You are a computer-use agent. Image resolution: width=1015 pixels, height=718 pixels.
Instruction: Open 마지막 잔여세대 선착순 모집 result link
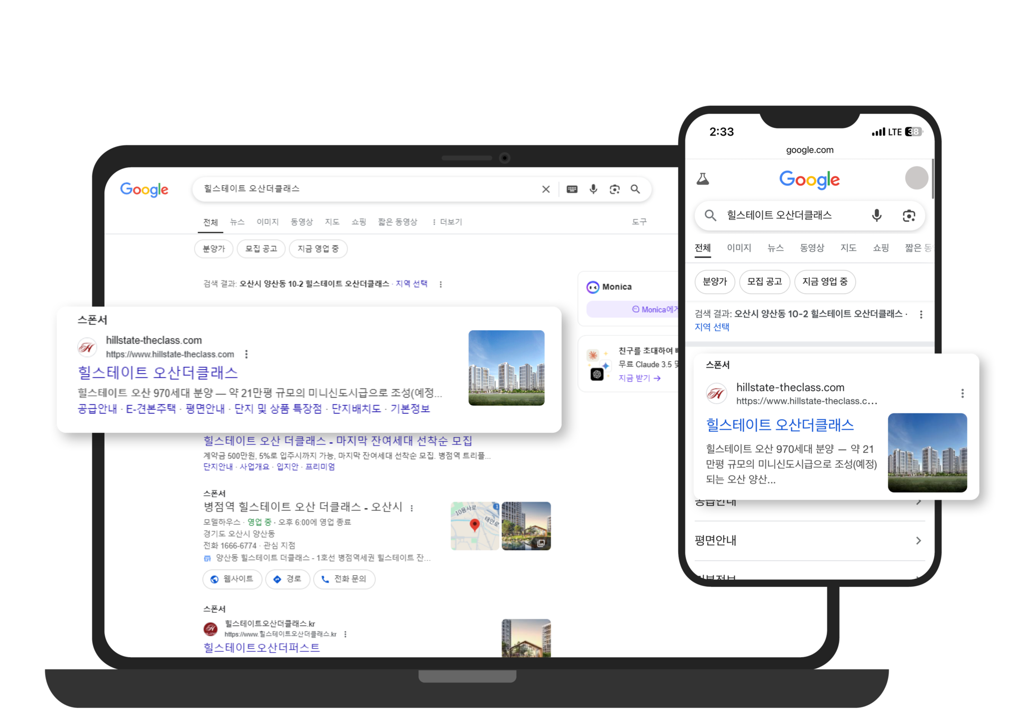click(337, 441)
